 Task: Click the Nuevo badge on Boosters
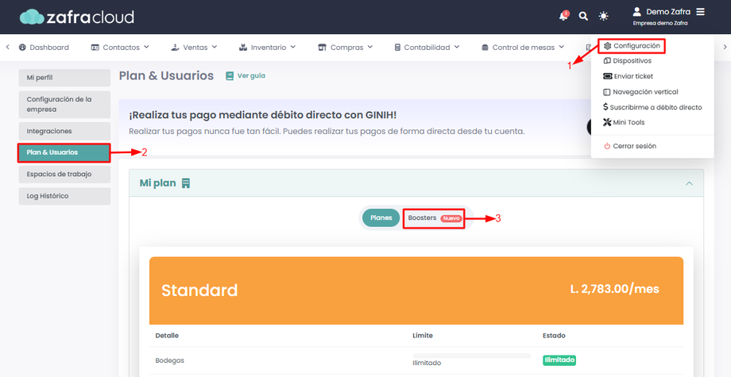[x=451, y=217]
